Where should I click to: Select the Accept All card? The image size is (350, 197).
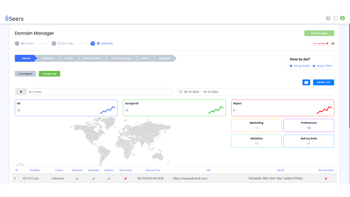coord(174,108)
